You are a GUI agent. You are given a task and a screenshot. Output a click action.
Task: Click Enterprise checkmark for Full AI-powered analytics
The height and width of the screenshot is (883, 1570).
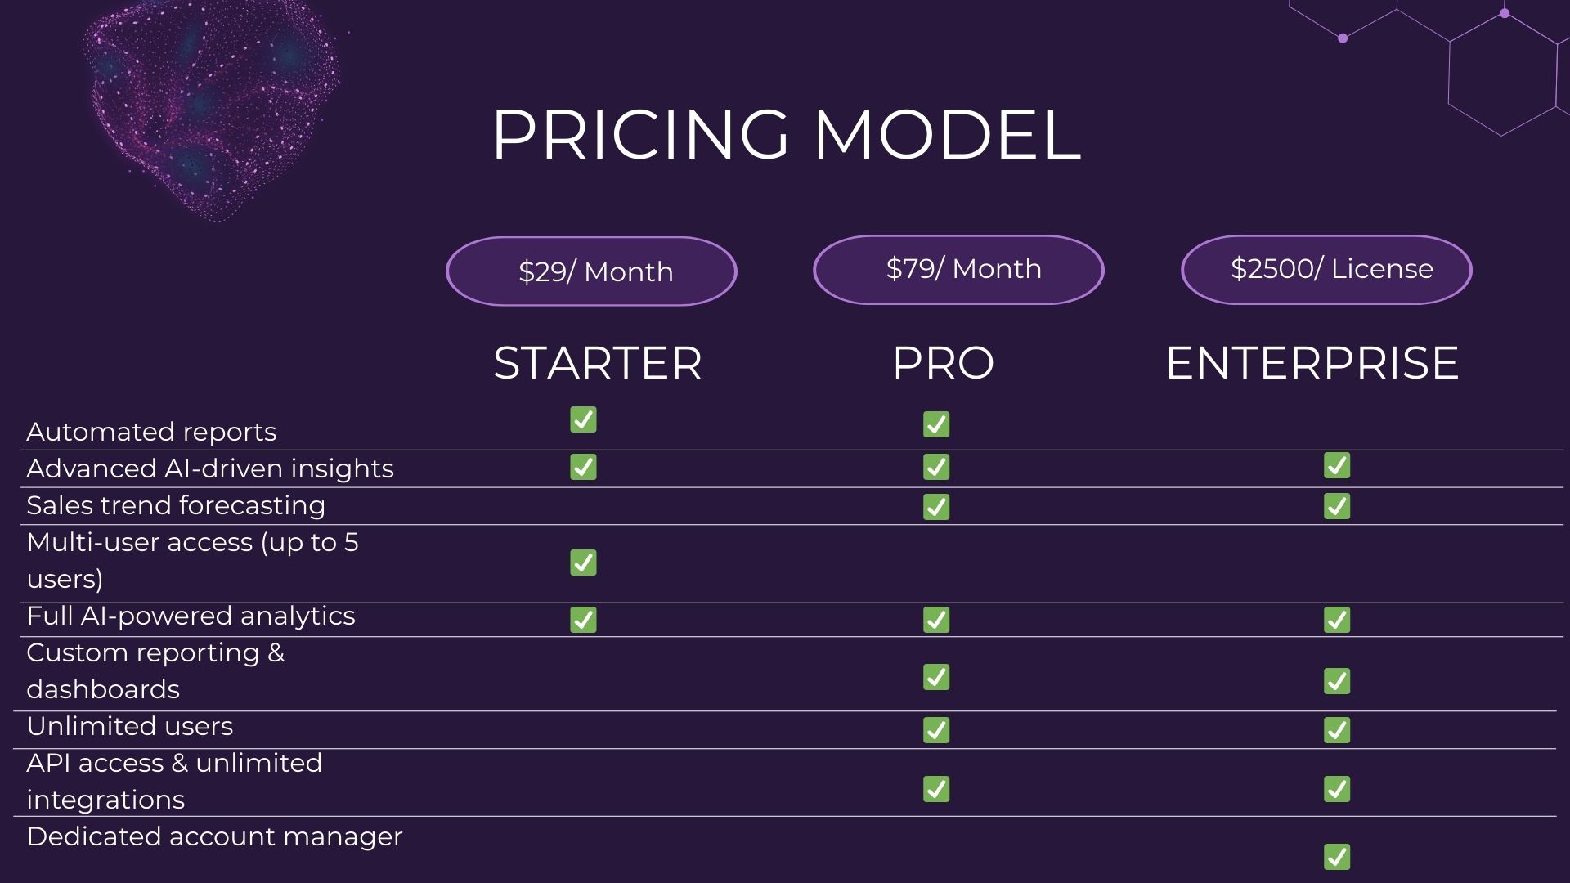coord(1337,620)
